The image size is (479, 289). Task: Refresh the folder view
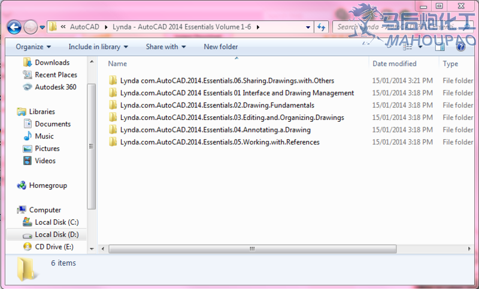pyautogui.click(x=321, y=27)
